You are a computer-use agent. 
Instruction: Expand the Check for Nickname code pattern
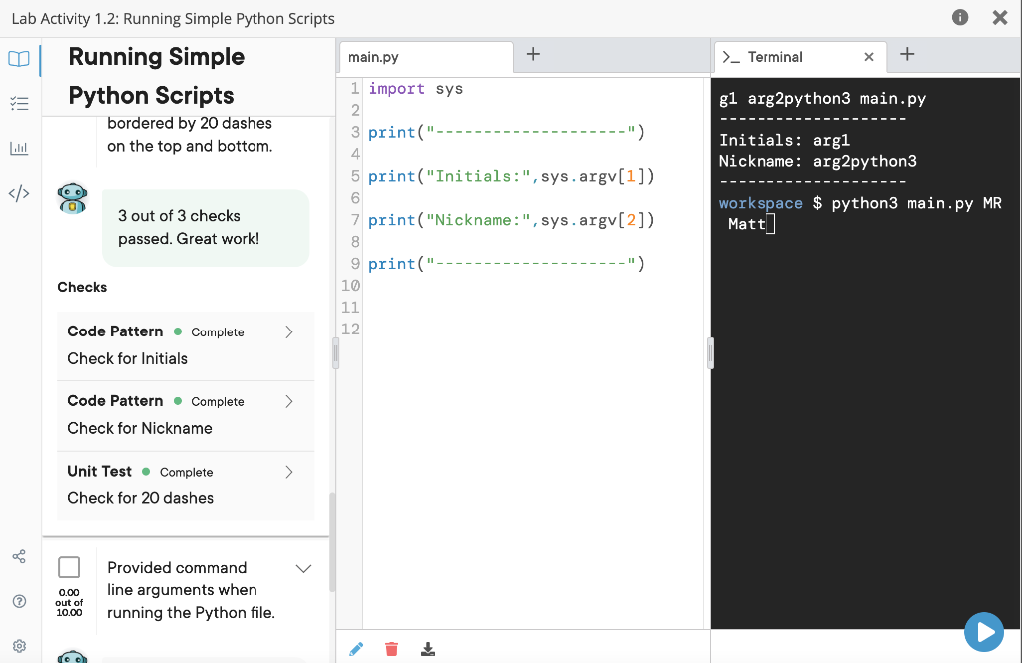coord(288,401)
